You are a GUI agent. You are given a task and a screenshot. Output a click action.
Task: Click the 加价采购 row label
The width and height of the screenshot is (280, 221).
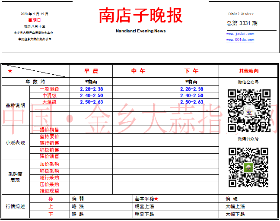tap(49, 164)
